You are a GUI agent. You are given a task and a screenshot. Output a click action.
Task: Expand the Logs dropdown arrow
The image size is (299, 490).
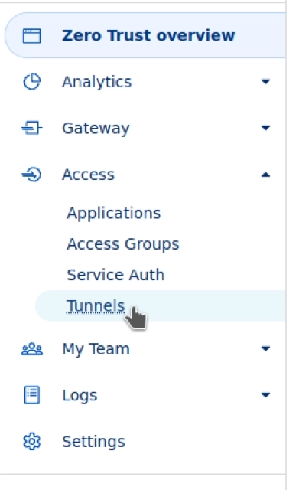(265, 395)
